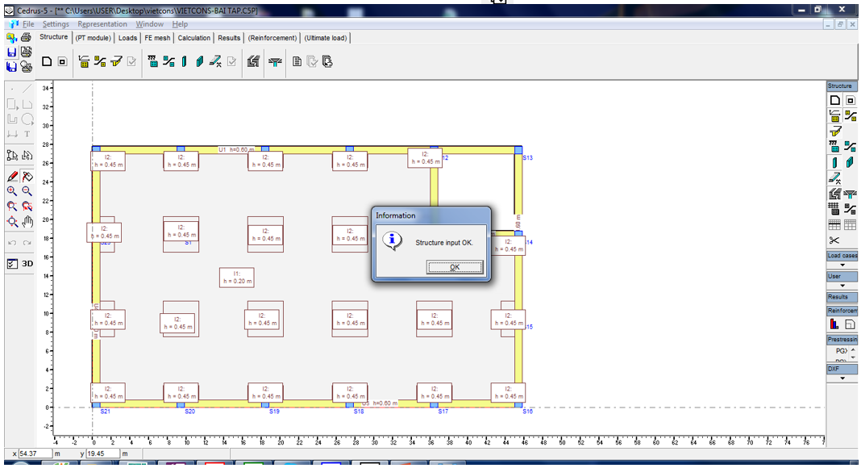Viewport: 861px width, 468px height.
Task: Click the yellow downstand beam icon in top toolbar
Action: point(116,61)
